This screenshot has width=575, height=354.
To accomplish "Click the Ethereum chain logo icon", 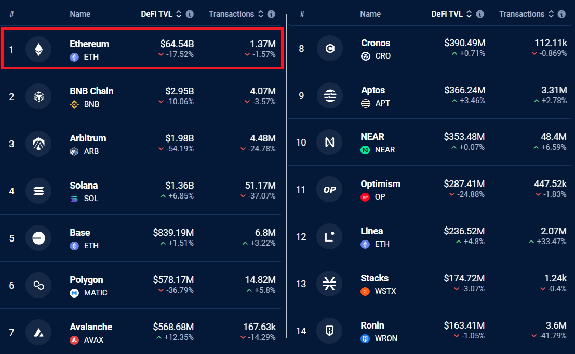I will click(x=38, y=49).
